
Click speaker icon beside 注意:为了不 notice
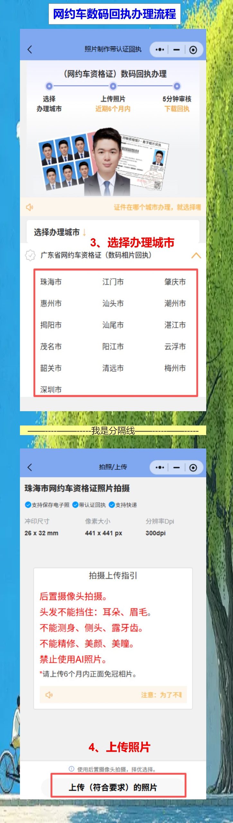coord(49,695)
